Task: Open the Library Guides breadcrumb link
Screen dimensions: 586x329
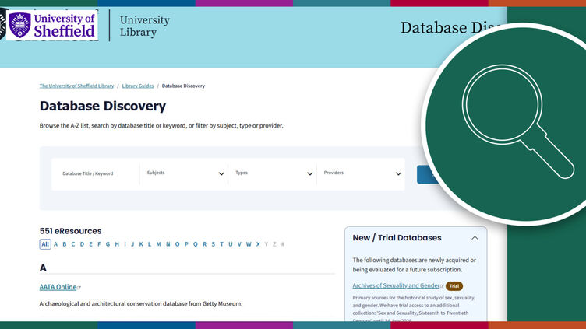Action: point(137,86)
